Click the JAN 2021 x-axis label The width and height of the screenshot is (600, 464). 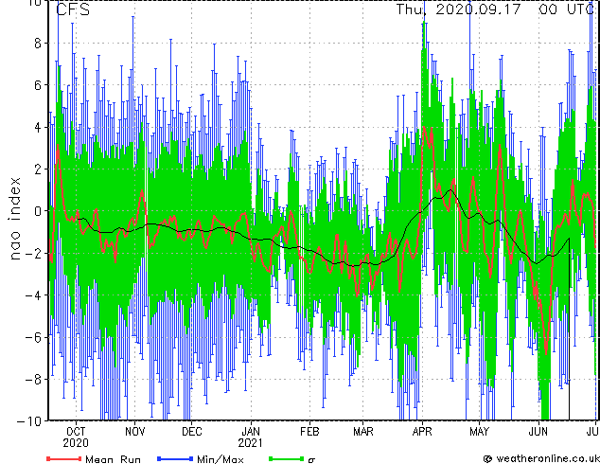pos(251,437)
